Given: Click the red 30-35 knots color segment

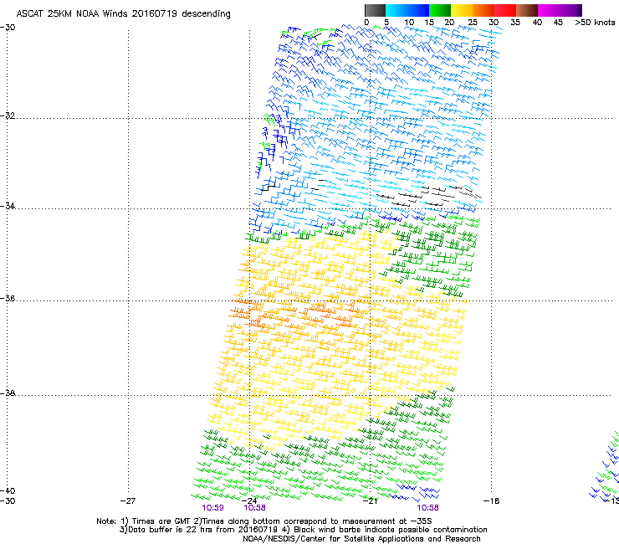Looking at the screenshot, I should pos(505,10).
